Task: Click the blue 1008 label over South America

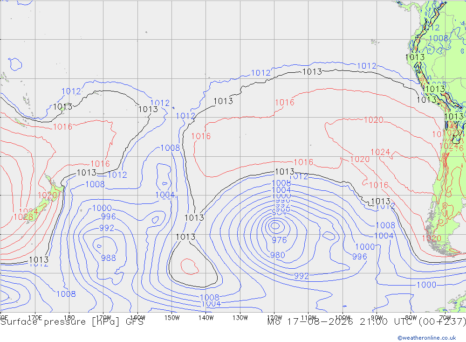Action: coord(439,38)
